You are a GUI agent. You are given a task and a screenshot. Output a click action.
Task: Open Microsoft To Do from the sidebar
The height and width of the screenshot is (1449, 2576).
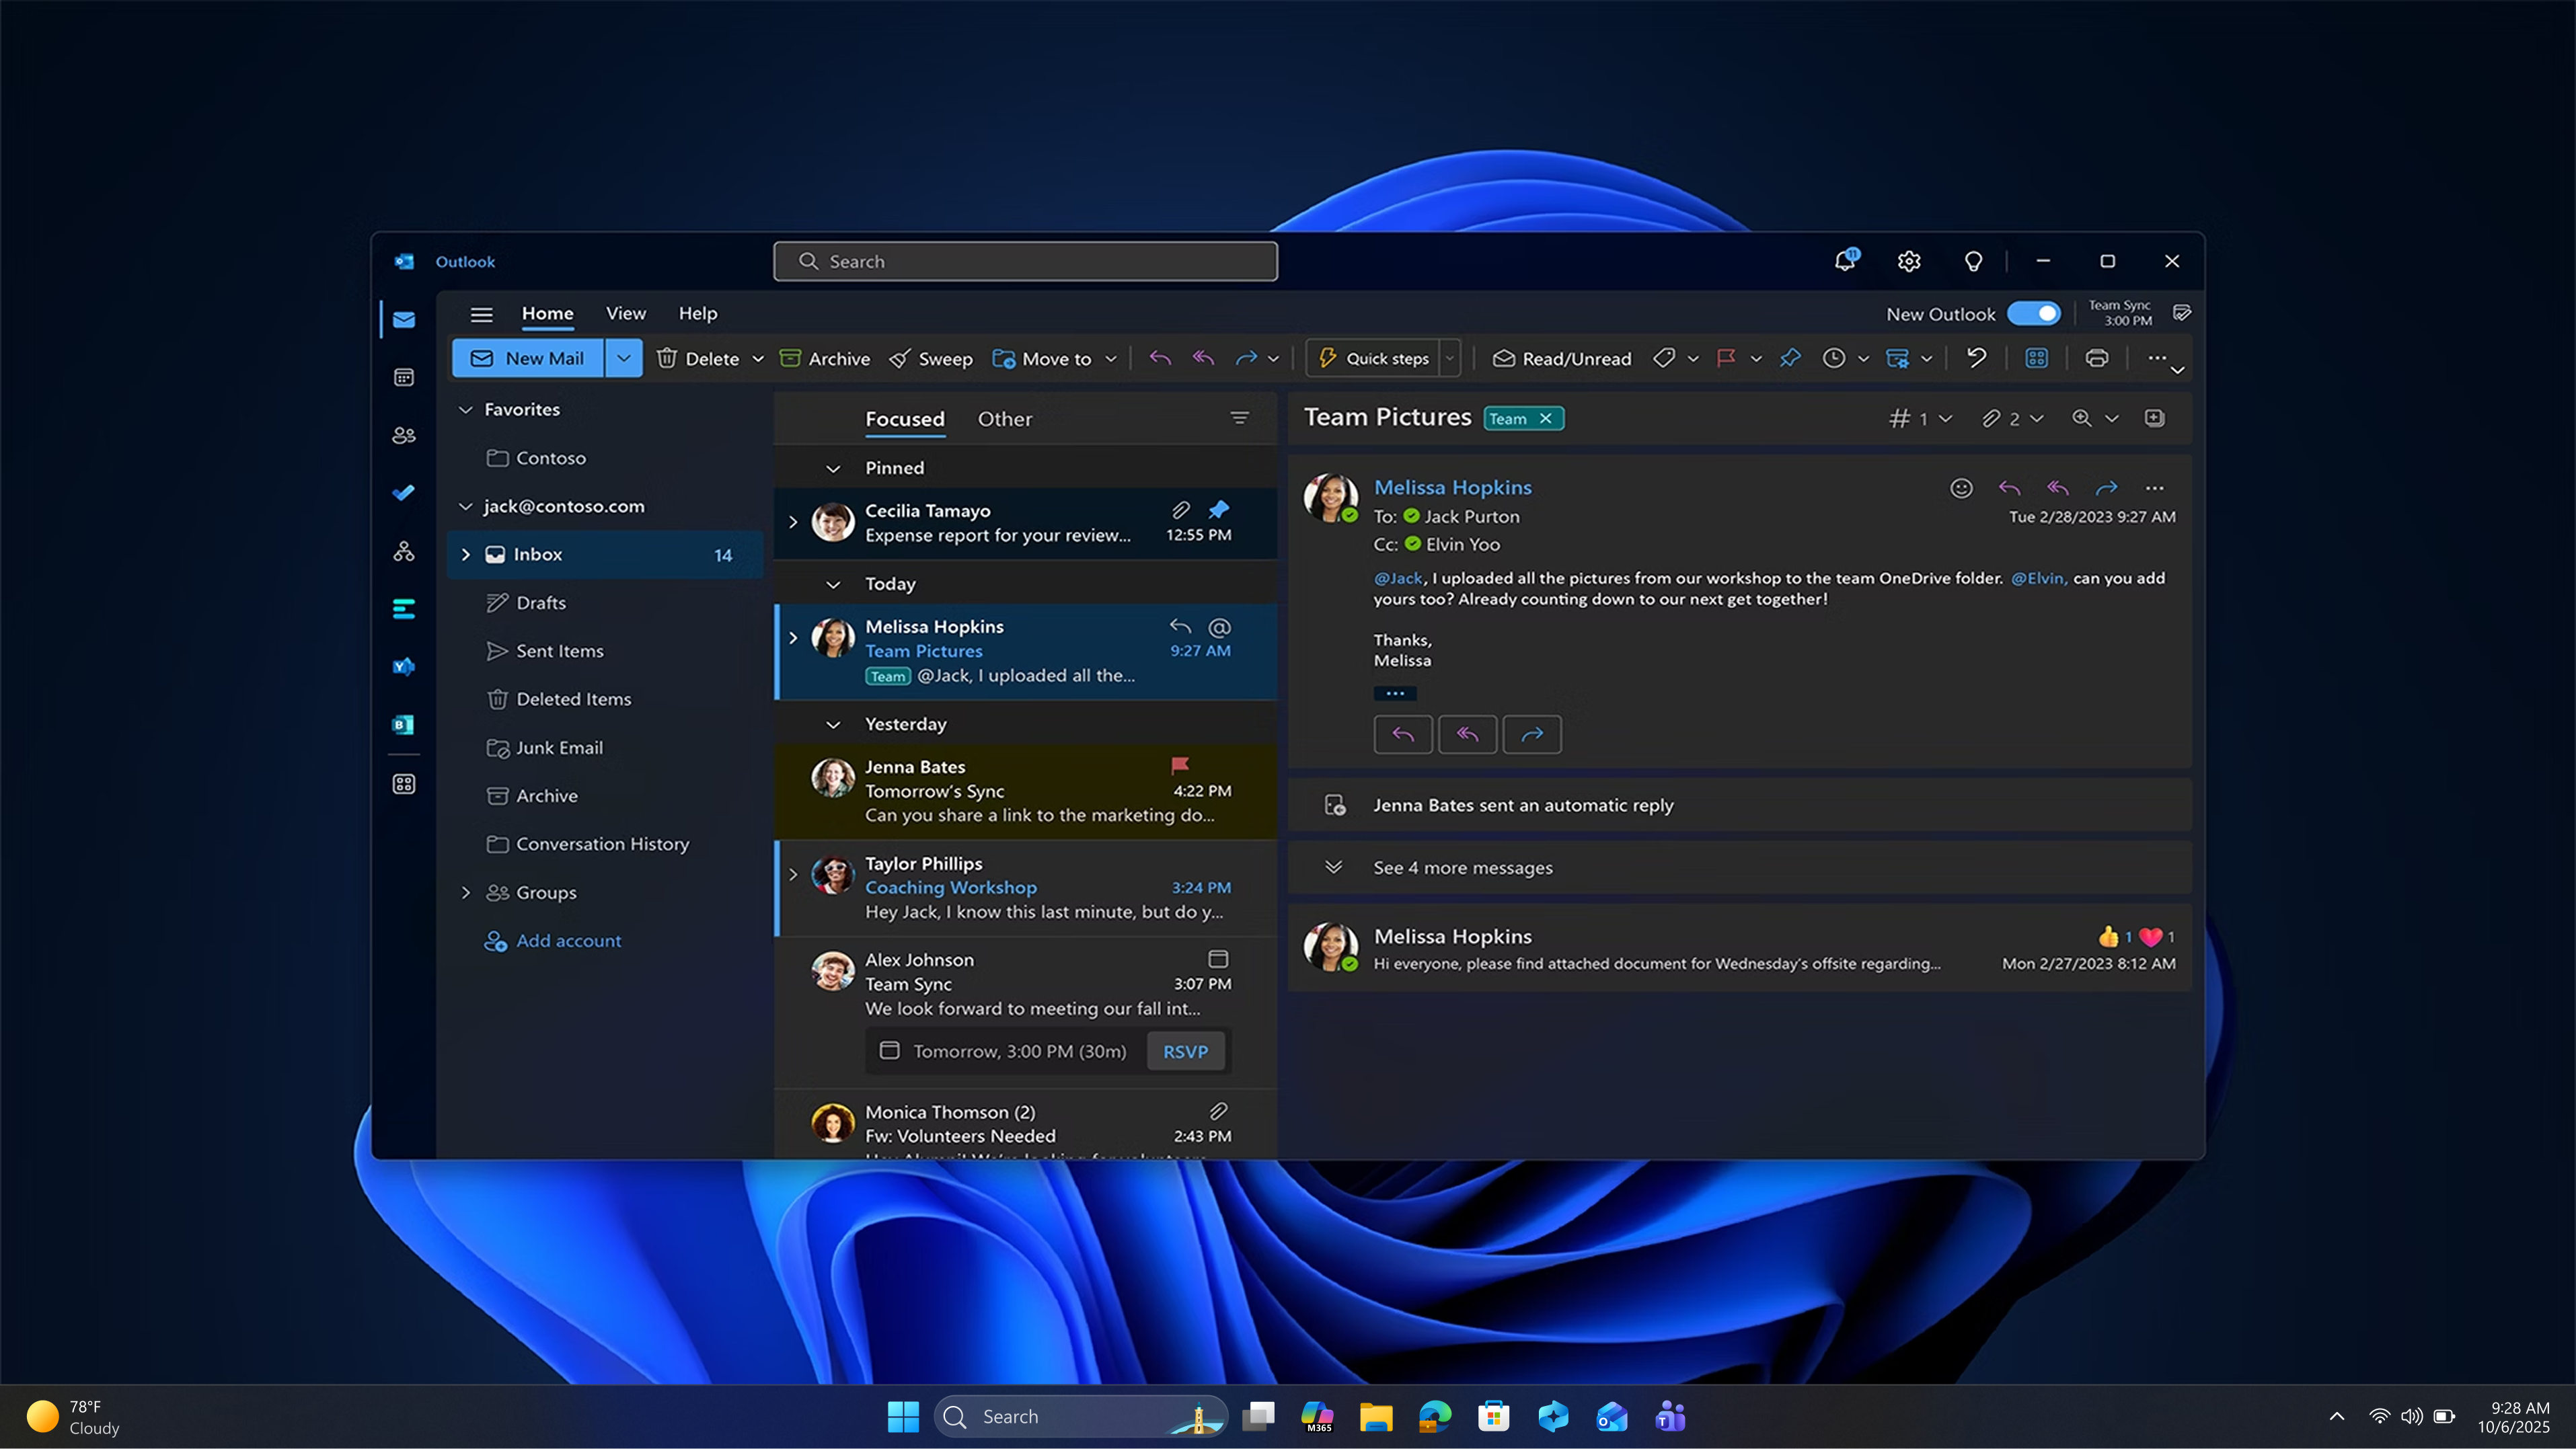[x=403, y=492]
